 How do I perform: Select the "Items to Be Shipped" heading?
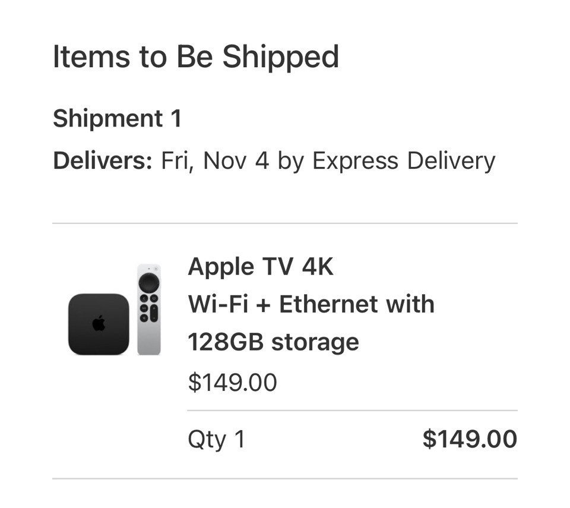(195, 57)
